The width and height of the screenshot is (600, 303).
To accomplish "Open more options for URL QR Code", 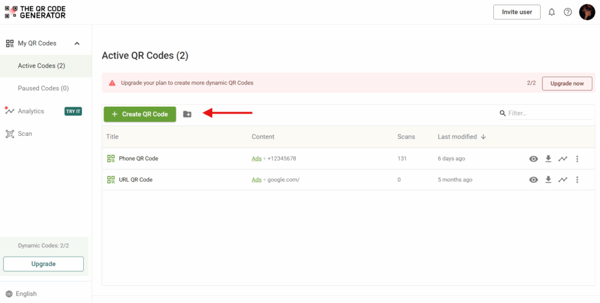I will [577, 180].
